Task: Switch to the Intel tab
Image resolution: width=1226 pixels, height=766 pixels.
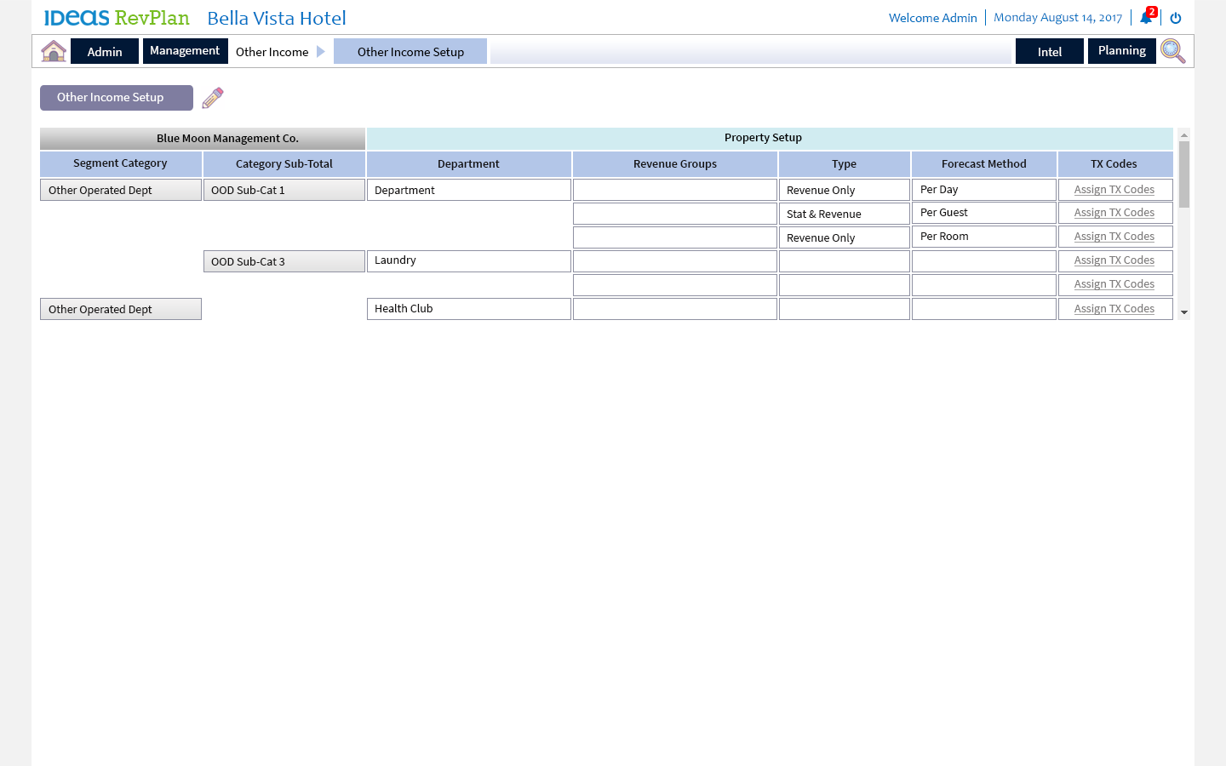Action: point(1049,52)
